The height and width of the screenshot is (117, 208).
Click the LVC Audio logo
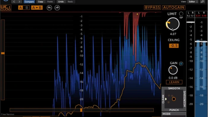point(6,8)
